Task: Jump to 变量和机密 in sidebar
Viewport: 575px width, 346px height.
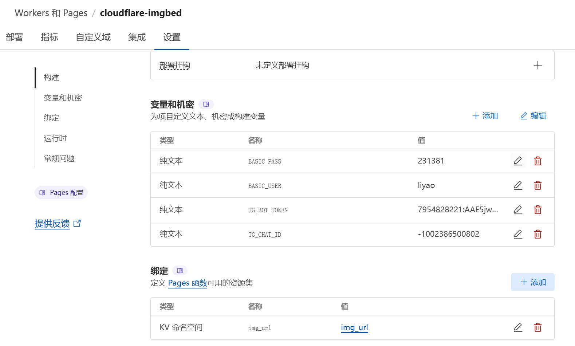Action: click(63, 98)
